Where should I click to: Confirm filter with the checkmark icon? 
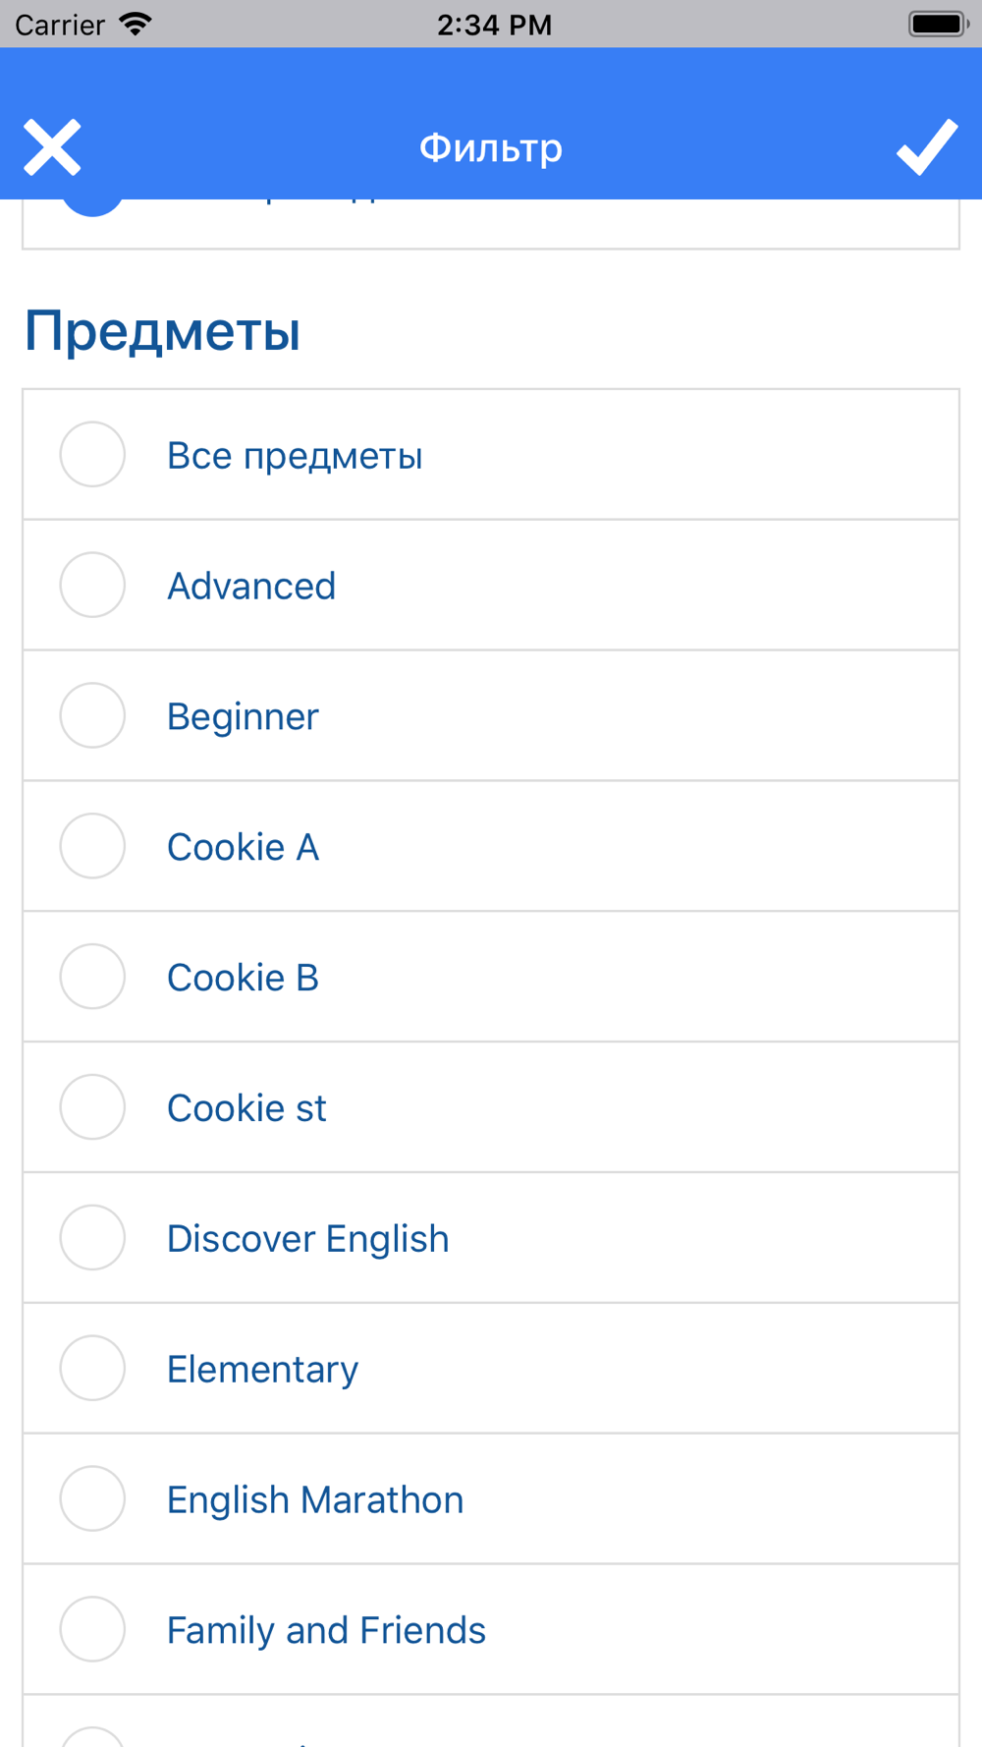coord(926,147)
